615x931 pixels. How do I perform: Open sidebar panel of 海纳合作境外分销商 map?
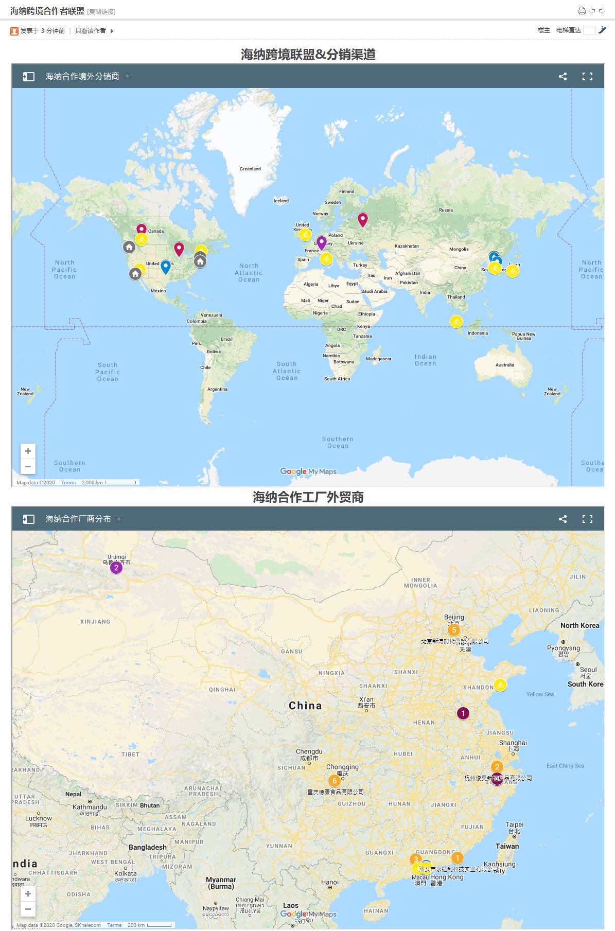[29, 77]
